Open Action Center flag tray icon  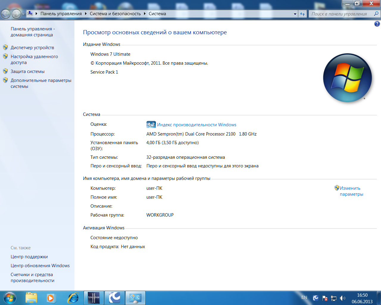click(325, 298)
